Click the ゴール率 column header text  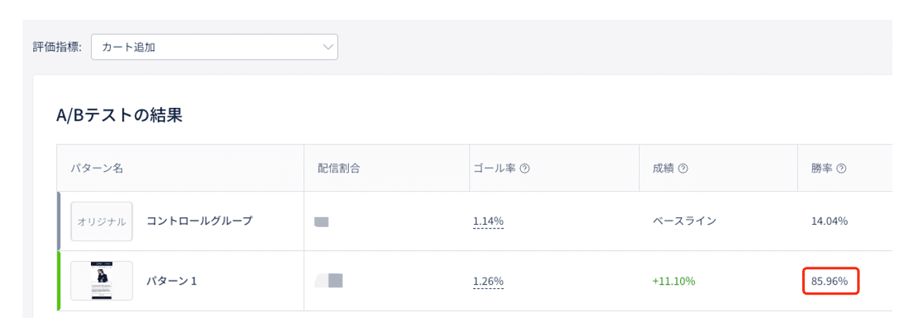[x=495, y=168]
